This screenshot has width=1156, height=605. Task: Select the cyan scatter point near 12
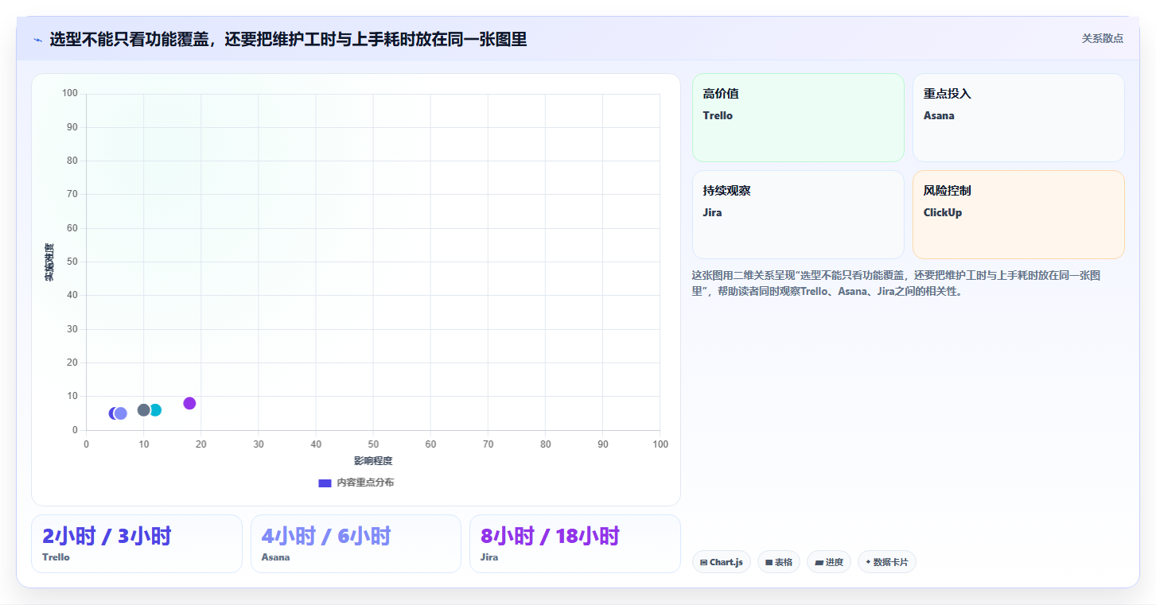point(155,410)
